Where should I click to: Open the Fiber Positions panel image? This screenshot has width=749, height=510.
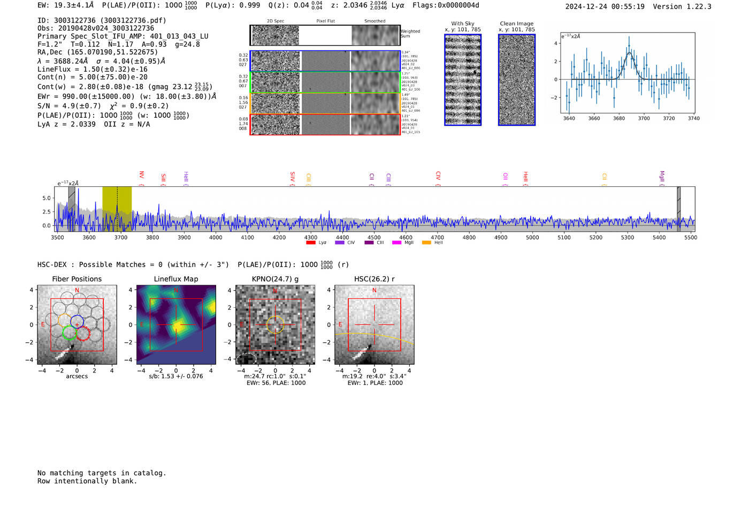pos(77,325)
